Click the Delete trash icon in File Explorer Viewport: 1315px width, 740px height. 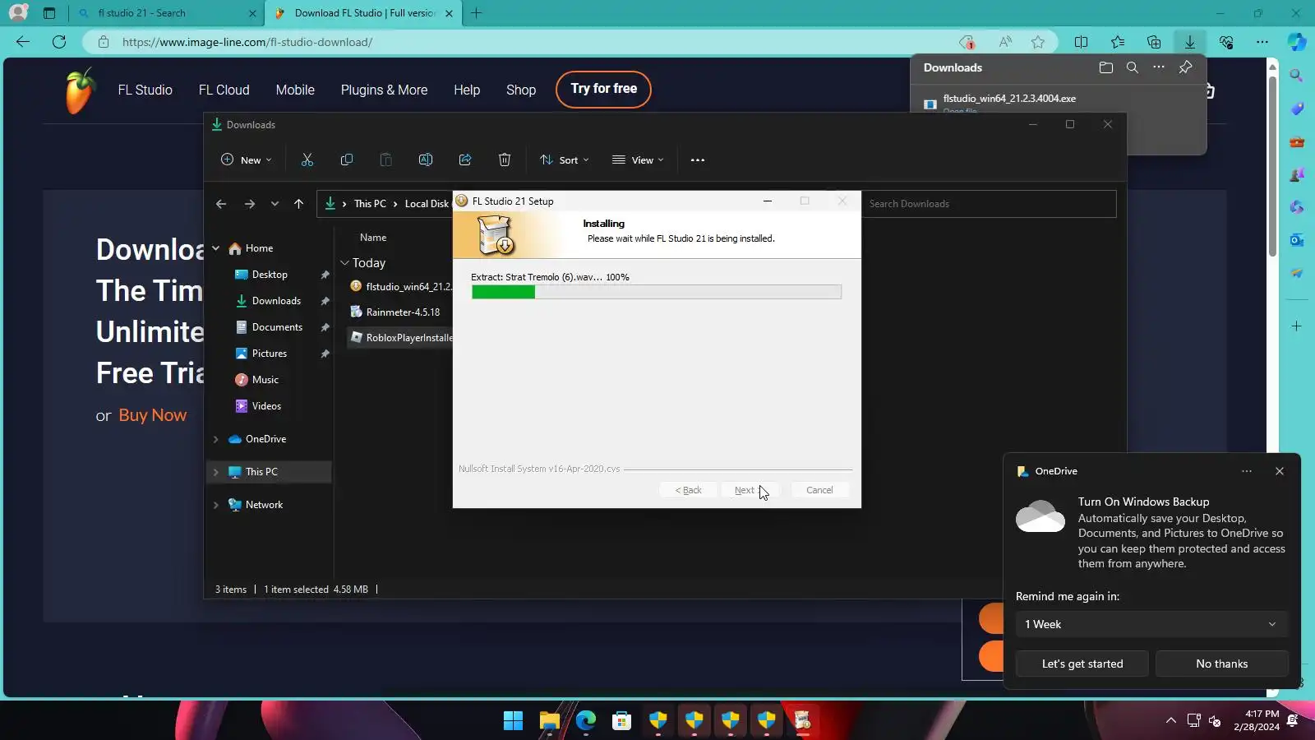coord(505,160)
